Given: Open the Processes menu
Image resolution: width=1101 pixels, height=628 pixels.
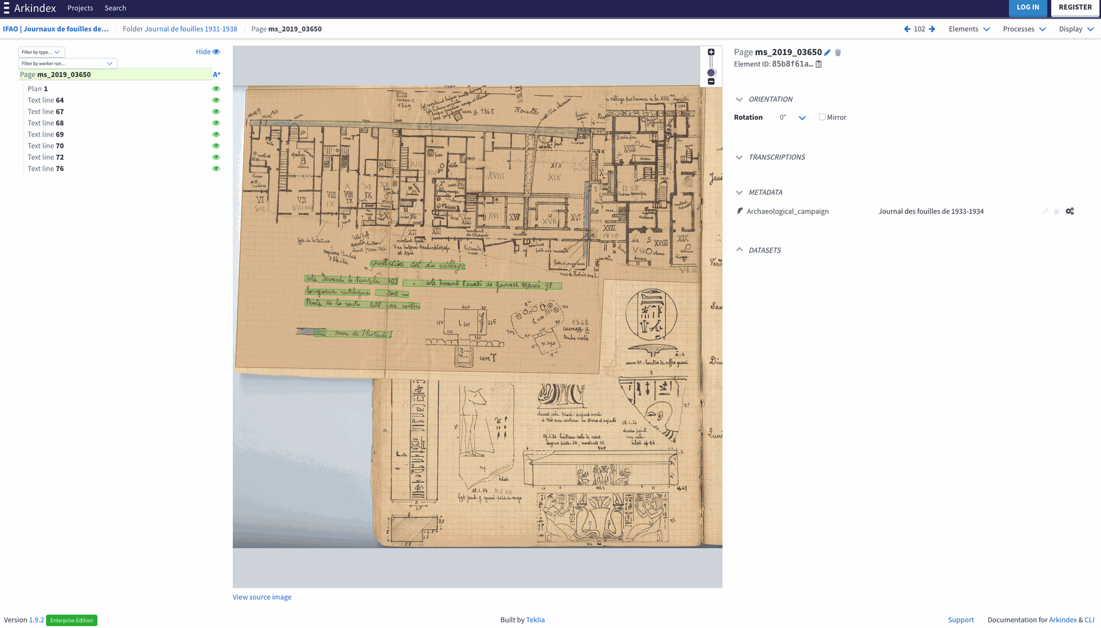Looking at the screenshot, I should tap(1024, 29).
